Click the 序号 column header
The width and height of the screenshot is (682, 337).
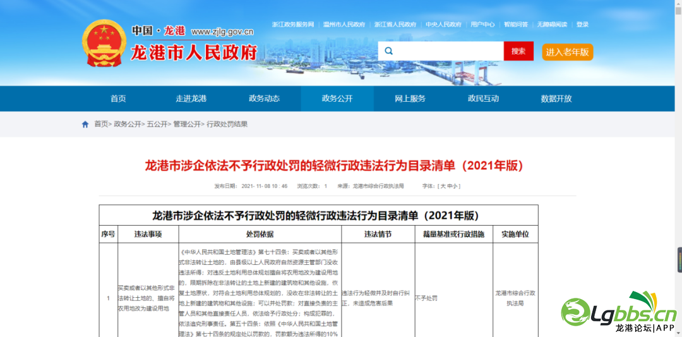tap(109, 234)
